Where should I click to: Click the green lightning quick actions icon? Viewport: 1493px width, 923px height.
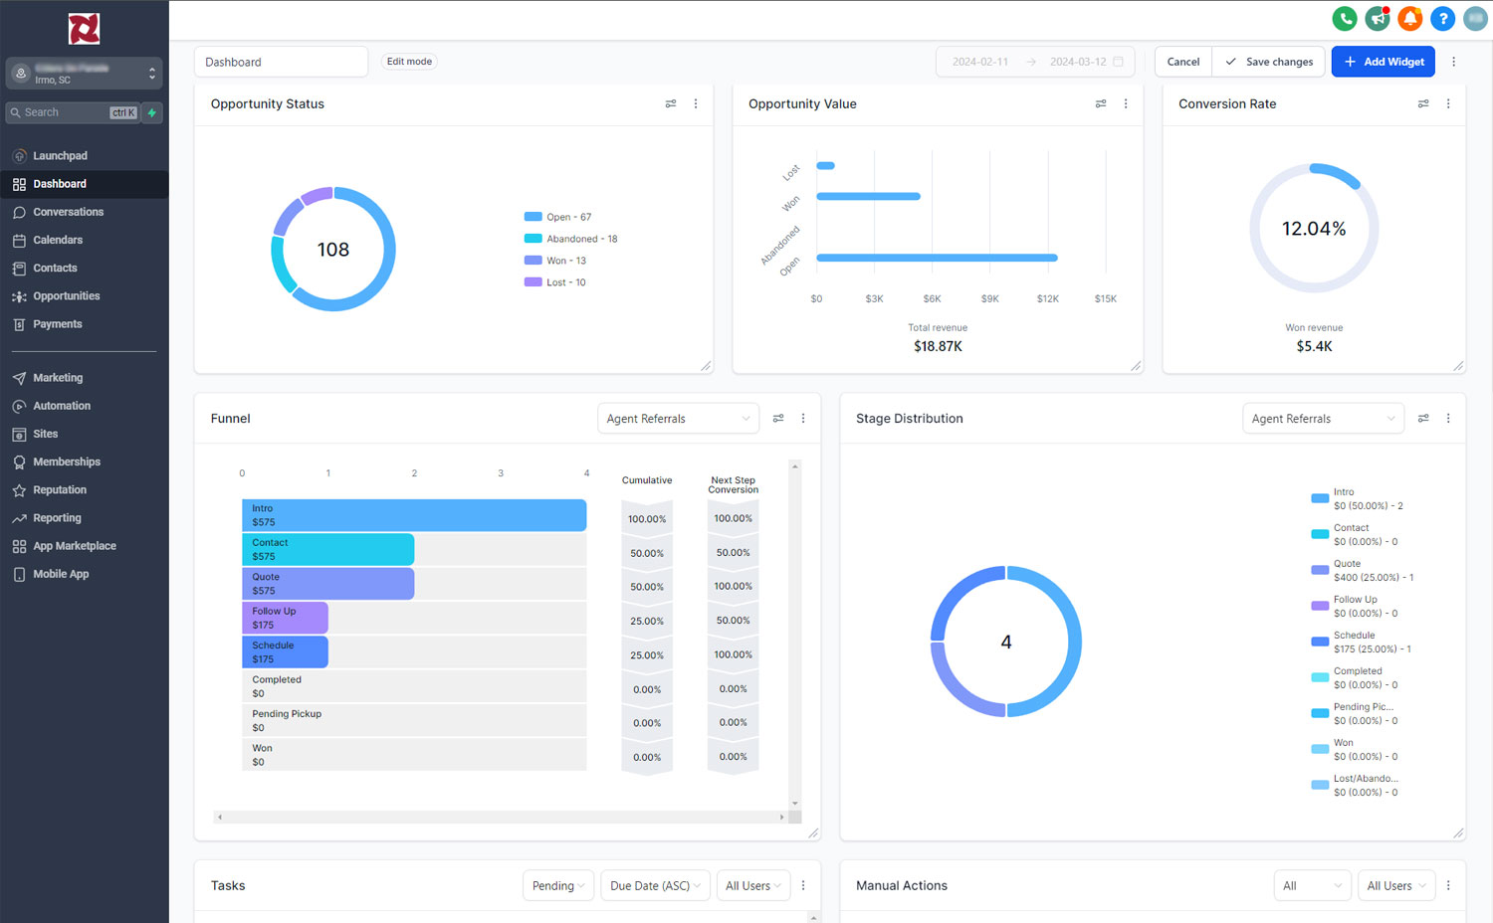click(152, 112)
